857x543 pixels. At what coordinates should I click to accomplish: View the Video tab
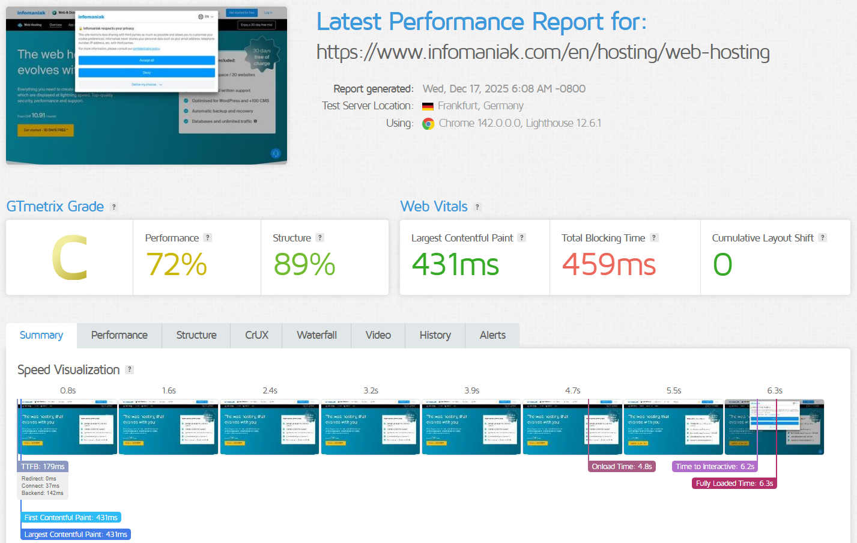[x=378, y=335]
